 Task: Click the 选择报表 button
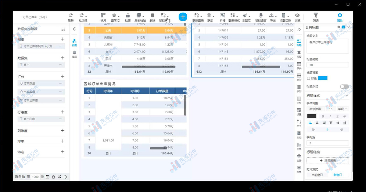coord(328,160)
